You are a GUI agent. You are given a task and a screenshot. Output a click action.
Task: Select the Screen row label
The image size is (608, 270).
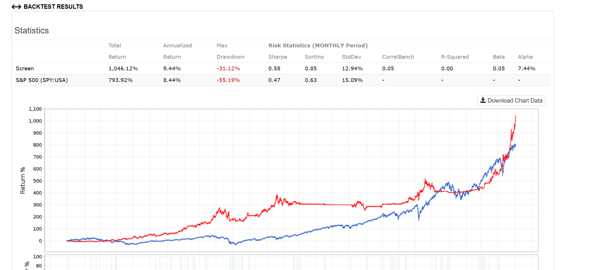pyautogui.click(x=25, y=69)
